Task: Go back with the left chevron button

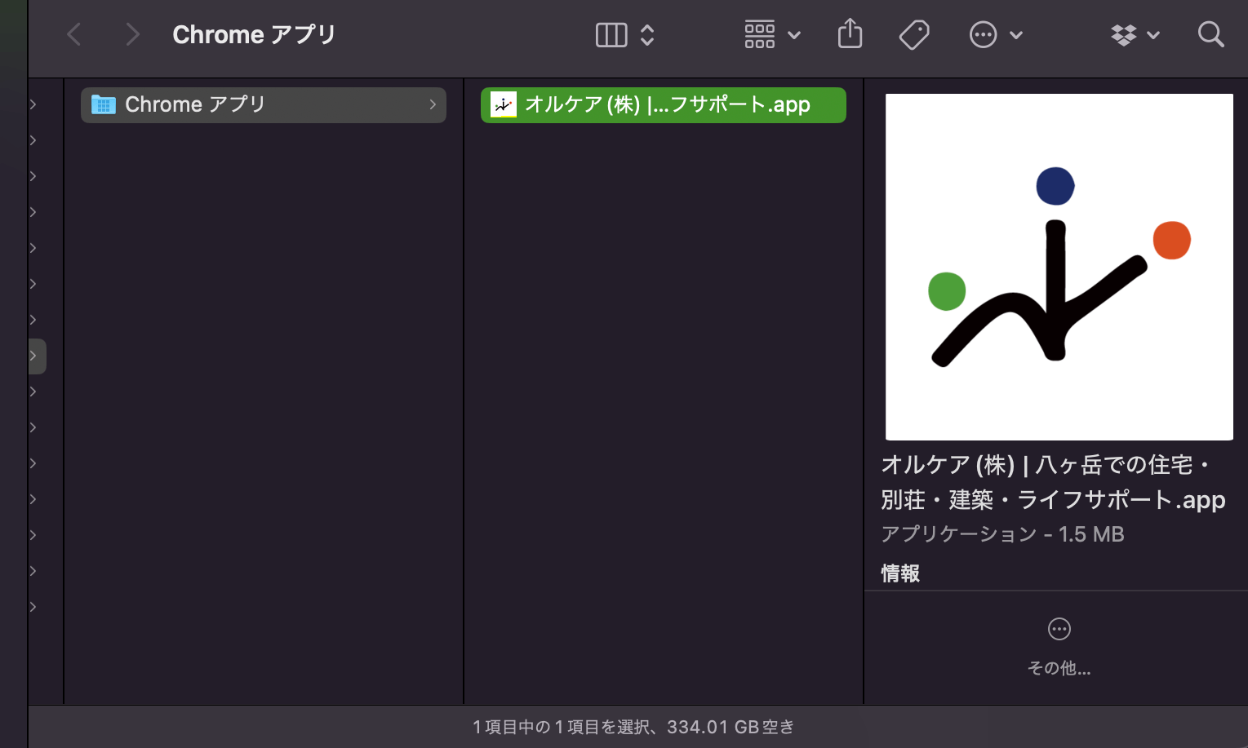Action: click(74, 35)
